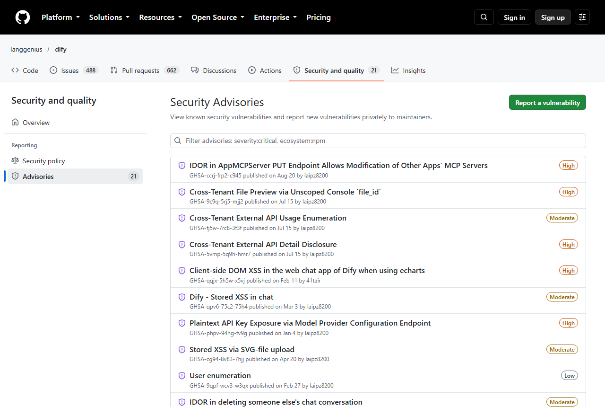Open Client-side DOM XSS echarts advisory

(x=307, y=271)
